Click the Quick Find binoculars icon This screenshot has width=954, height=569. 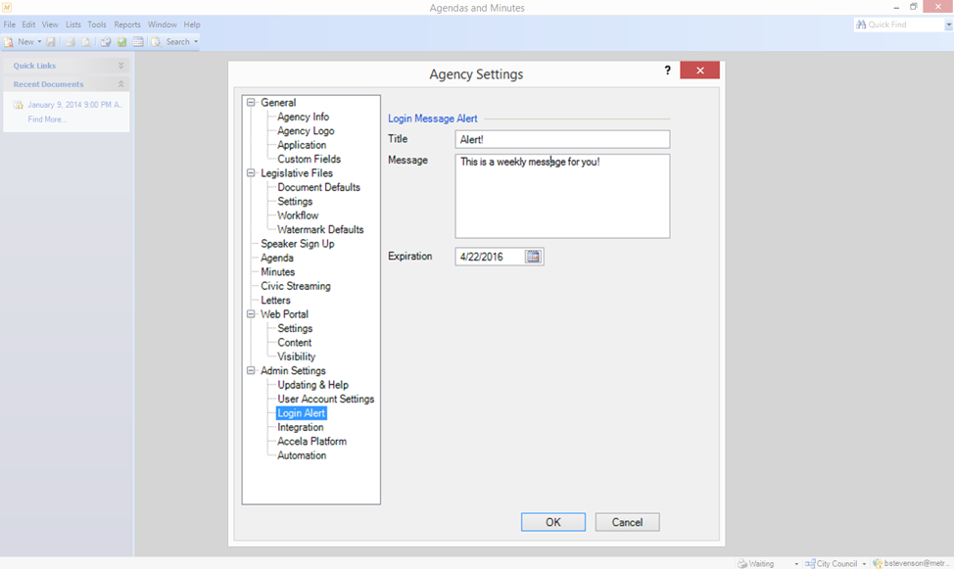tap(861, 24)
